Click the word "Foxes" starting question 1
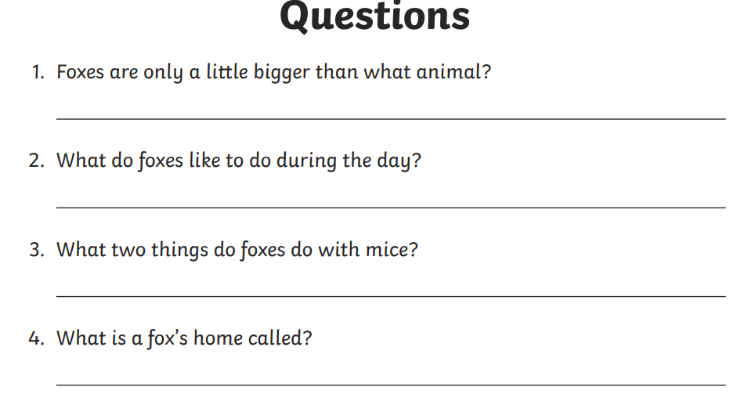This screenshot has height=394, width=748. tap(80, 72)
